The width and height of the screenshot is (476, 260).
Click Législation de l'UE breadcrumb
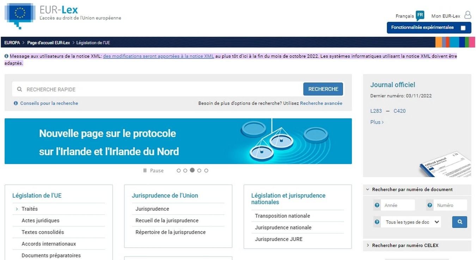93,43
